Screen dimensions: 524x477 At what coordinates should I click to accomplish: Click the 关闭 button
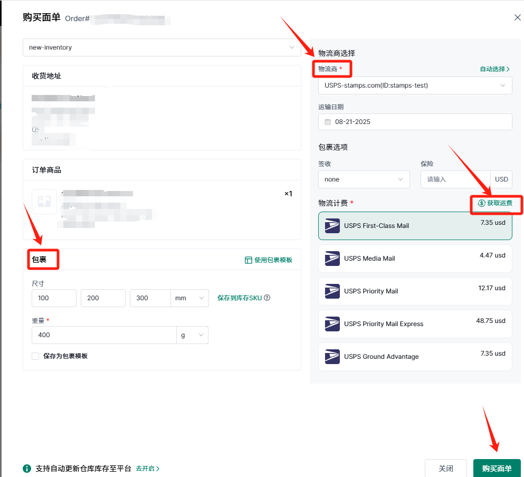click(445, 469)
